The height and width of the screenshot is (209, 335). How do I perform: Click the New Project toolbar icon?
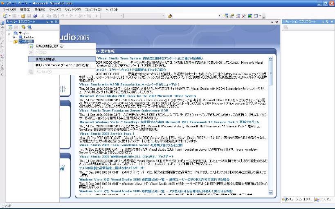5,16
